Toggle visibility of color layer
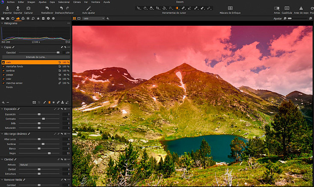The image size is (314, 187). [x=3, y=79]
